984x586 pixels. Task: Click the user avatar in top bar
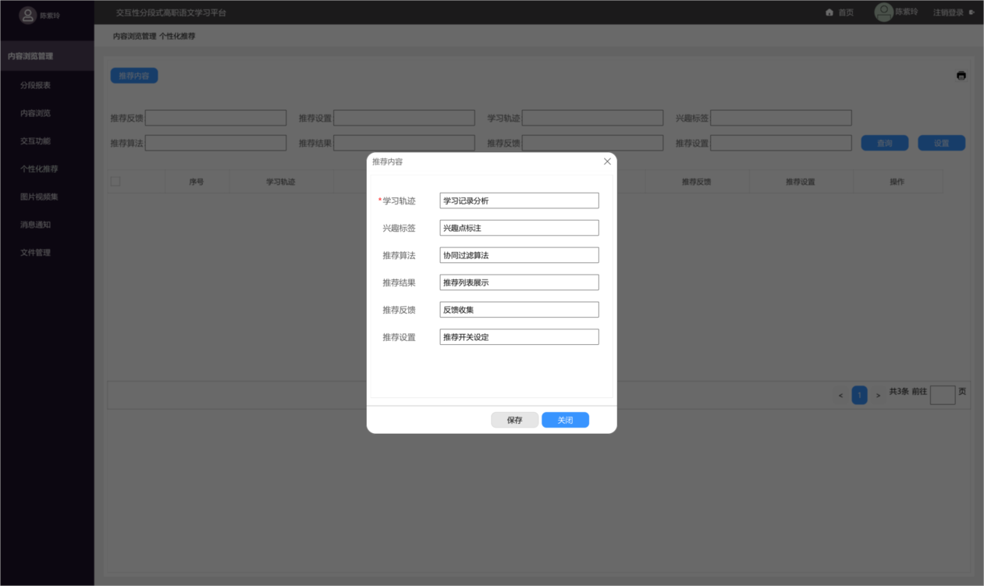[883, 12]
